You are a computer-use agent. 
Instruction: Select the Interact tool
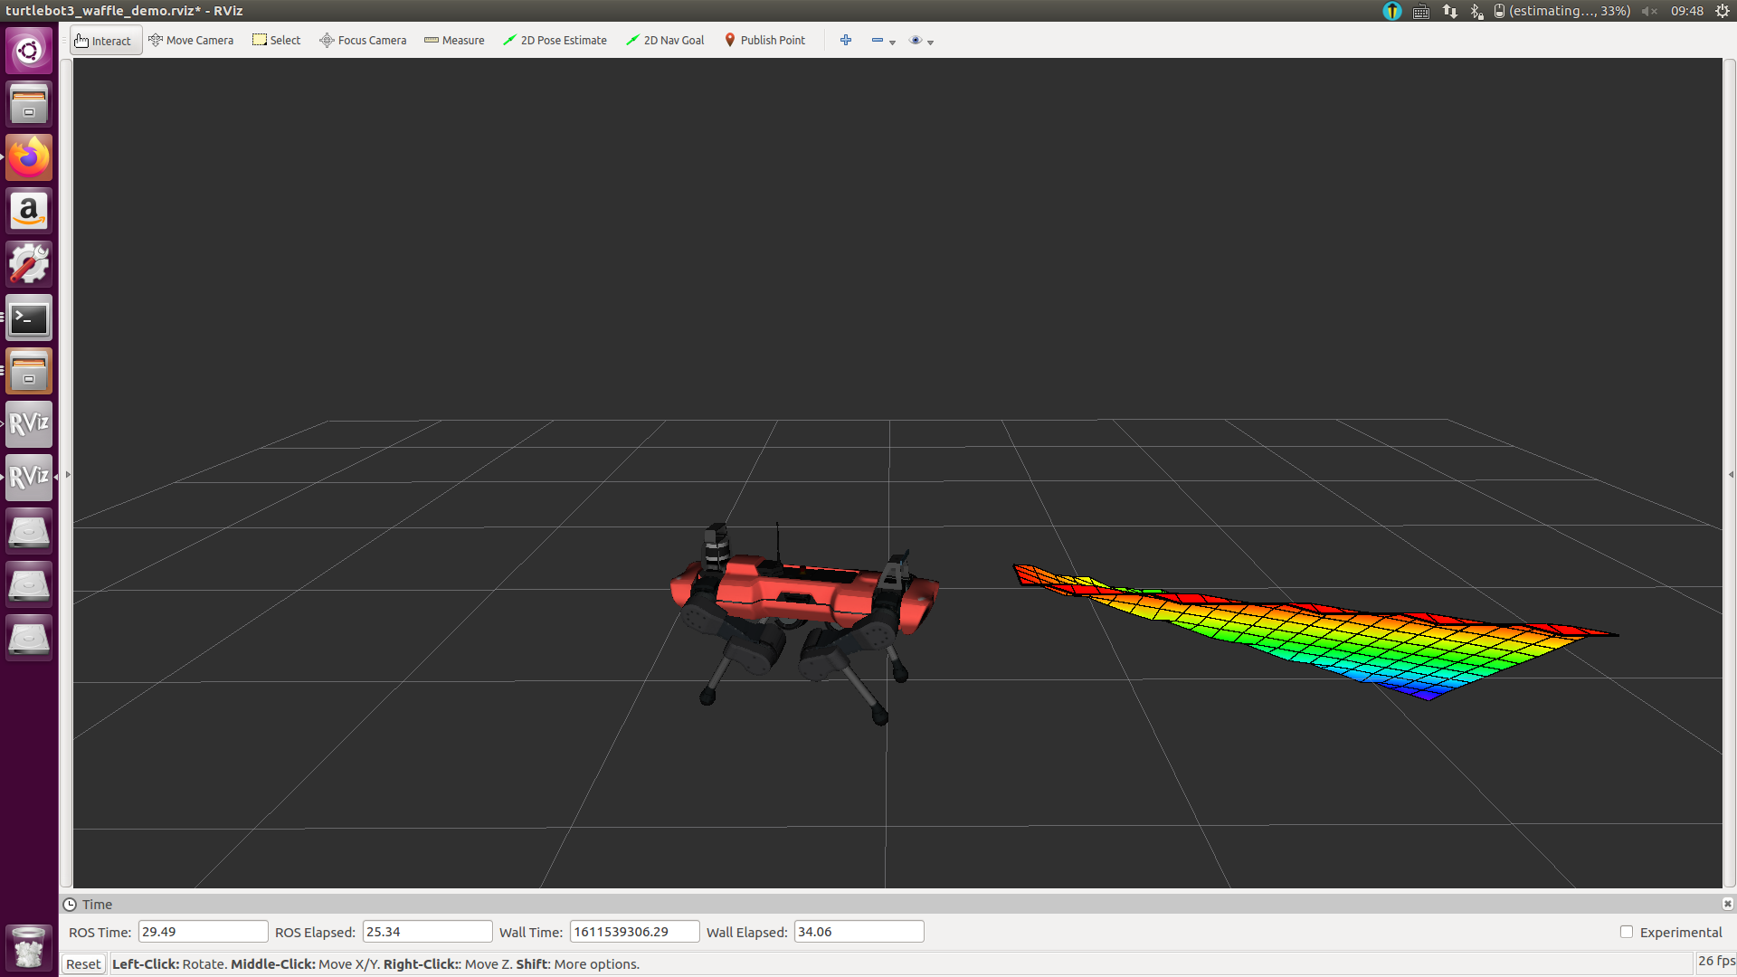pos(105,40)
